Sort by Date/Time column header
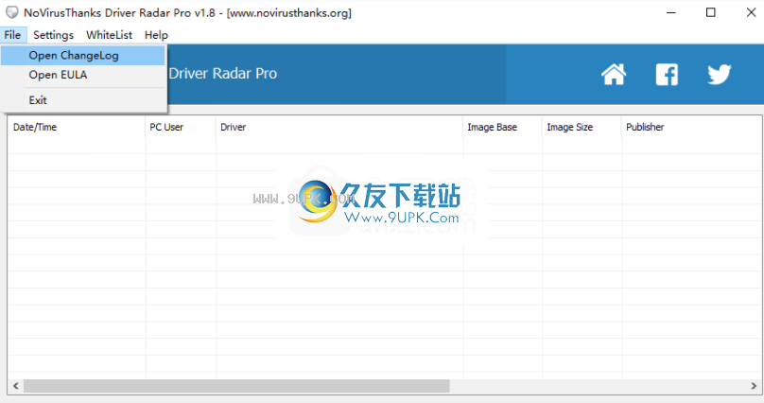764x403 pixels. 77,127
